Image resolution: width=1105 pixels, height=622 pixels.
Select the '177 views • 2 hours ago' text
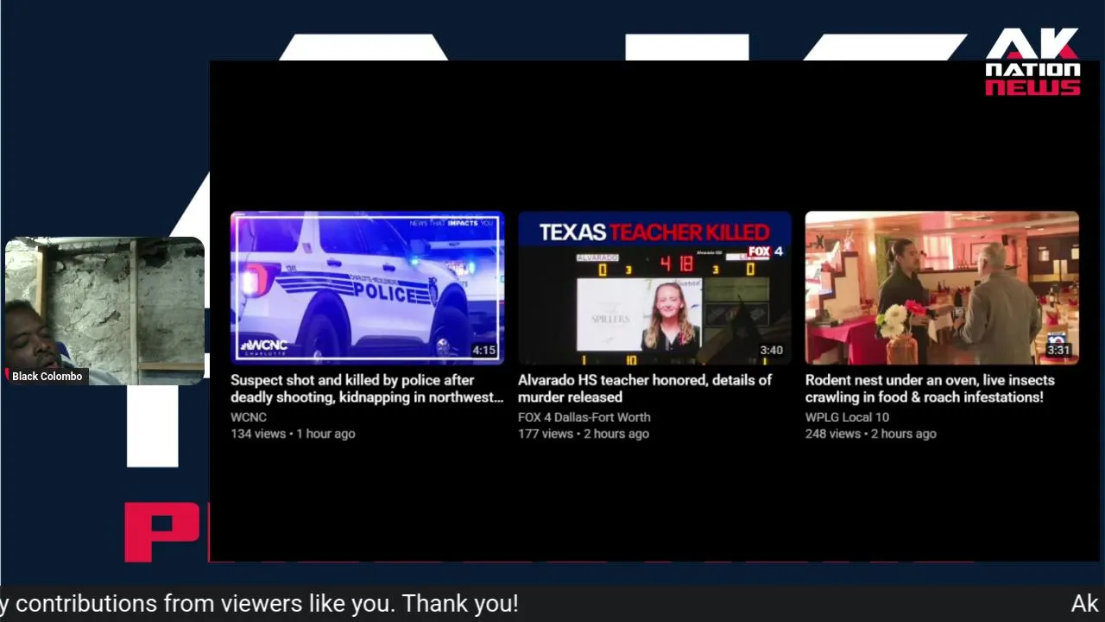(x=584, y=434)
